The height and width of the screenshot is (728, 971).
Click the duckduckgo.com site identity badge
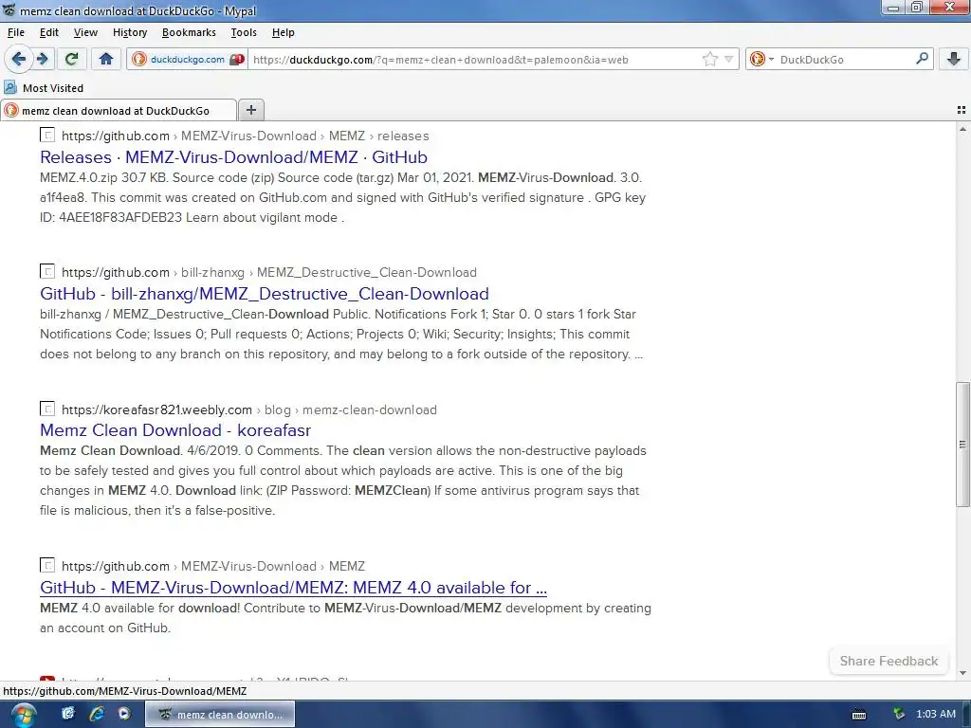pos(188,60)
